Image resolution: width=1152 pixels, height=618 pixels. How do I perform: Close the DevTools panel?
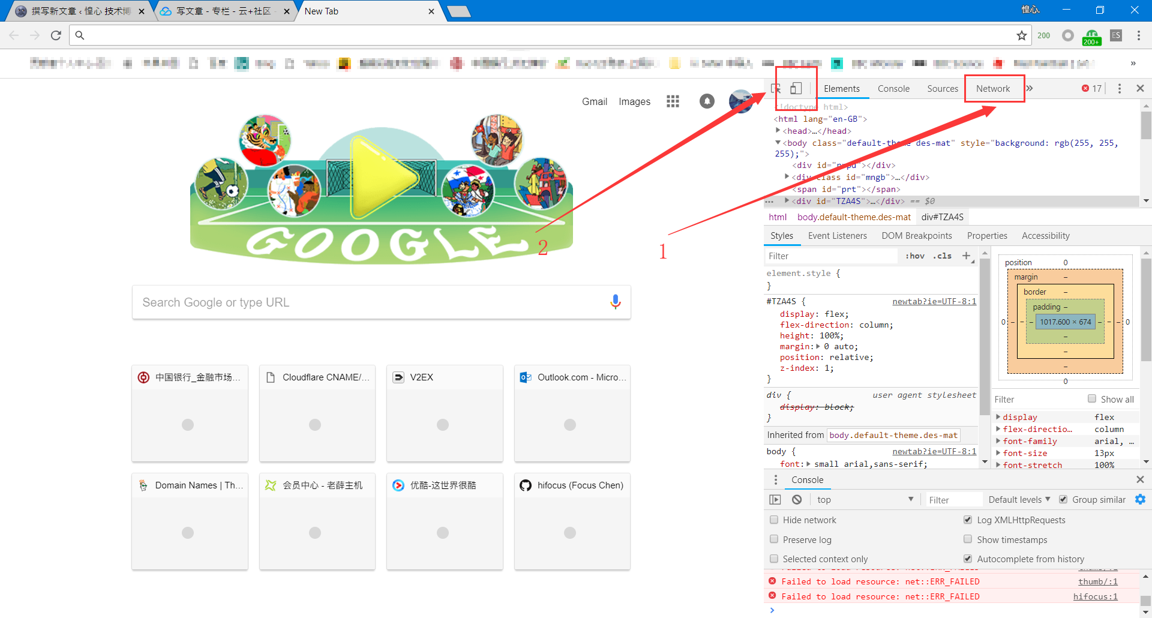coord(1140,88)
